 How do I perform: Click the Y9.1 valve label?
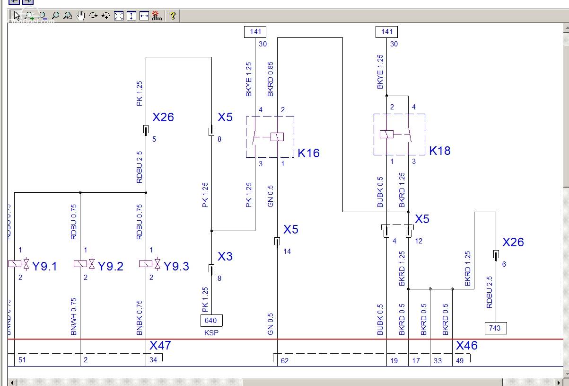[x=44, y=266]
